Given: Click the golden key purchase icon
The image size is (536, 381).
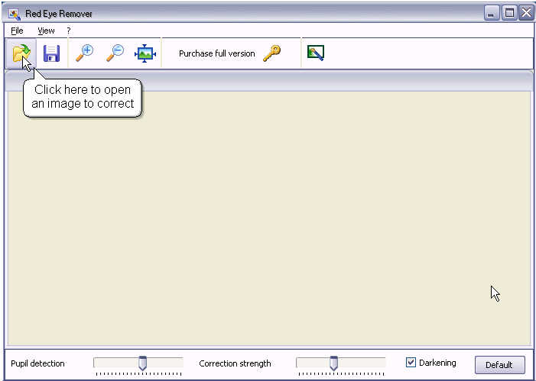Looking at the screenshot, I should click(272, 53).
